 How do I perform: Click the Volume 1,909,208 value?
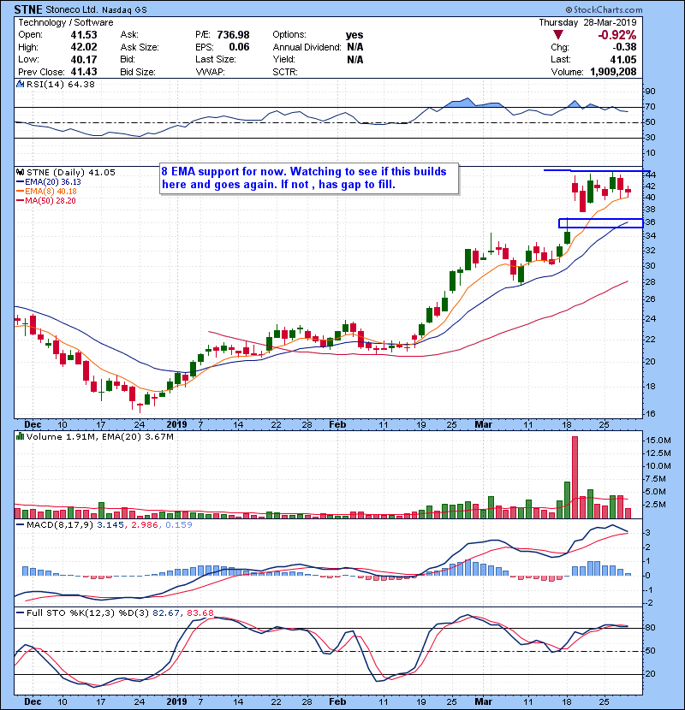[613, 72]
